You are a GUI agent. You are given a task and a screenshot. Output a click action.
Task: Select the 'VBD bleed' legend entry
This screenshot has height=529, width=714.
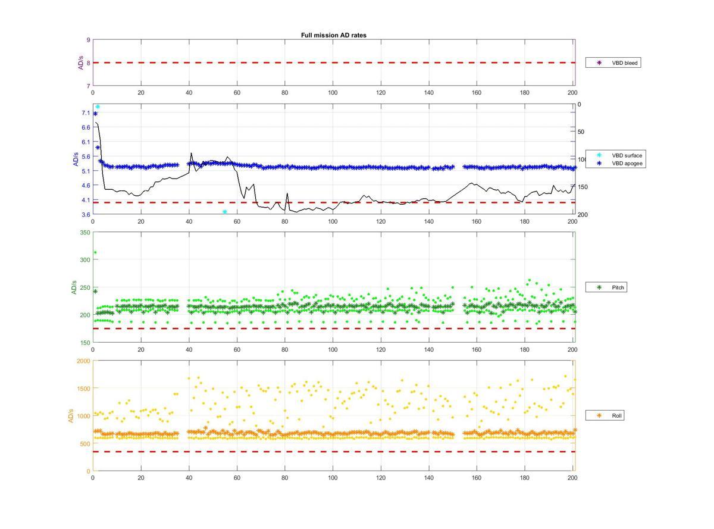click(x=613, y=62)
